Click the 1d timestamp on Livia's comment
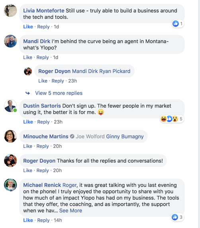The image size is (200, 228). pyautogui.click(x=57, y=27)
